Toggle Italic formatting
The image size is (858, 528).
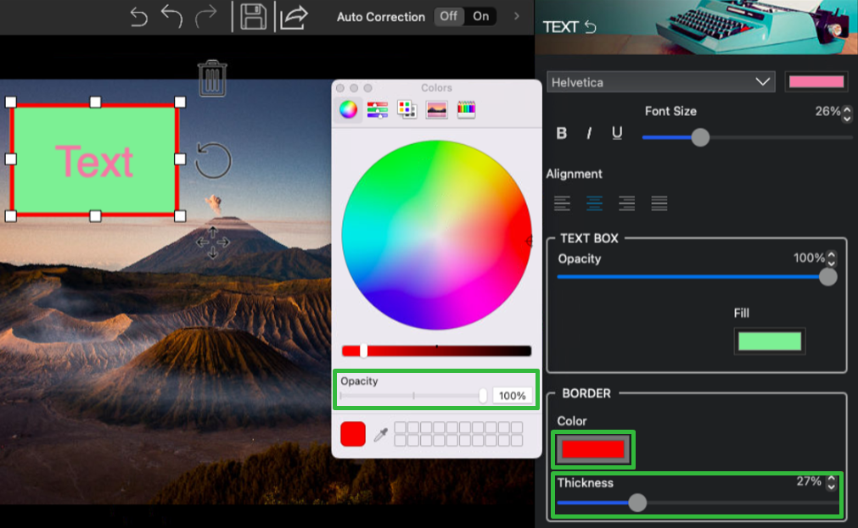589,133
